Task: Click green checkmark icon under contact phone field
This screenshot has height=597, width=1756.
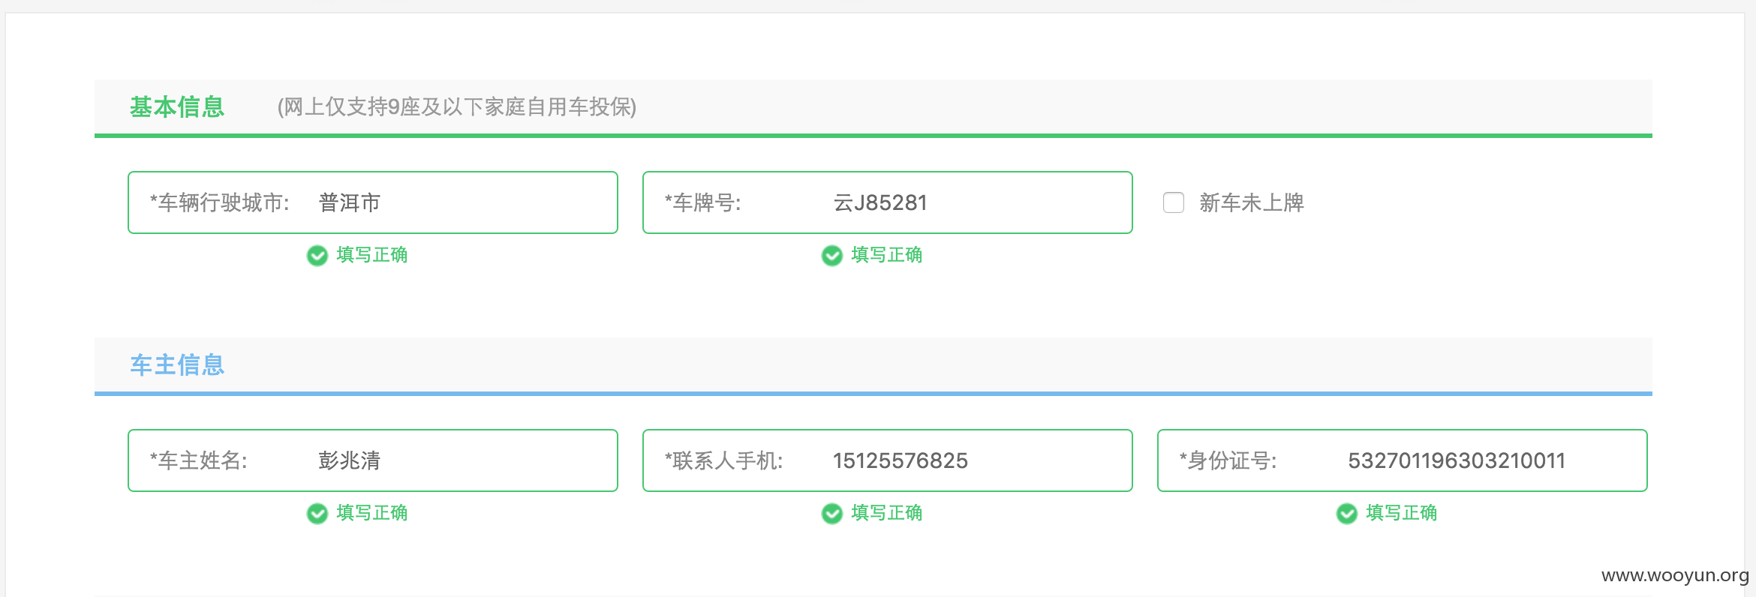Action: [832, 514]
